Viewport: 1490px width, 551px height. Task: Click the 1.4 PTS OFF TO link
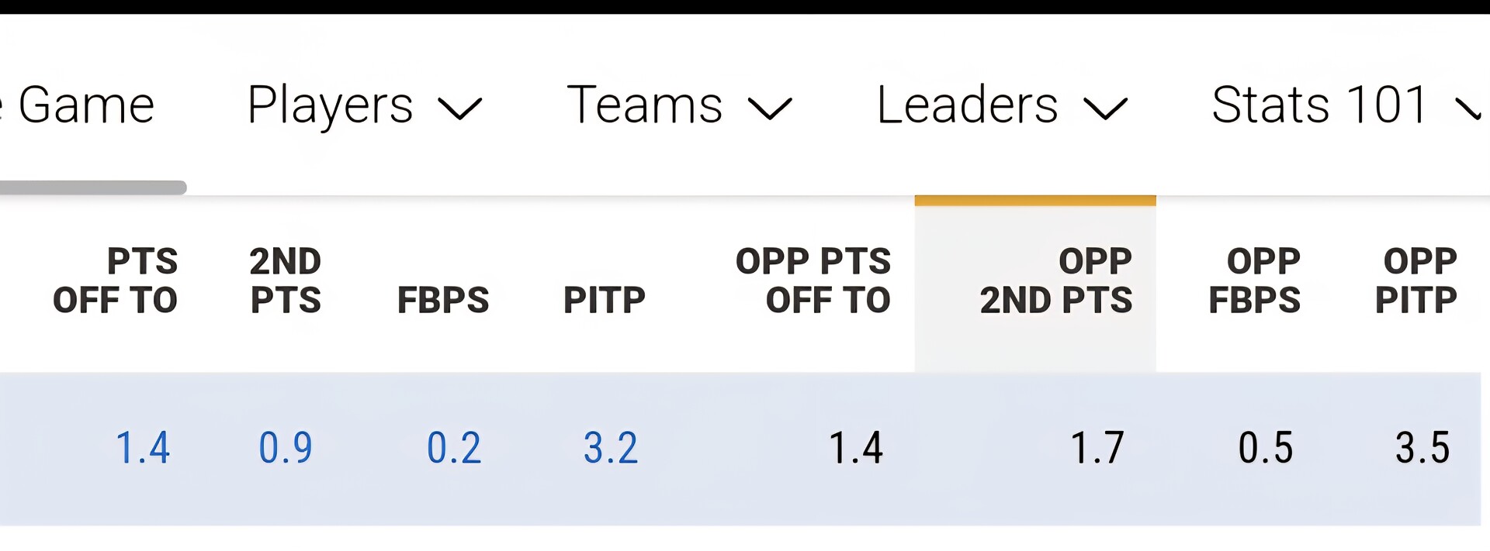coord(142,448)
